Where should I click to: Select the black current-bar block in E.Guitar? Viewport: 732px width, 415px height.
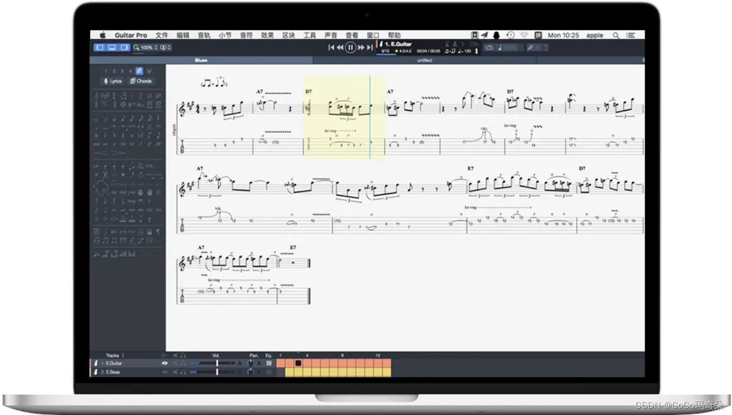point(298,363)
